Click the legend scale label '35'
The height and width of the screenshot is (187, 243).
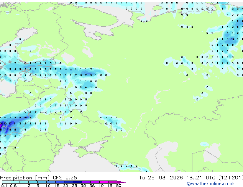click(92, 185)
